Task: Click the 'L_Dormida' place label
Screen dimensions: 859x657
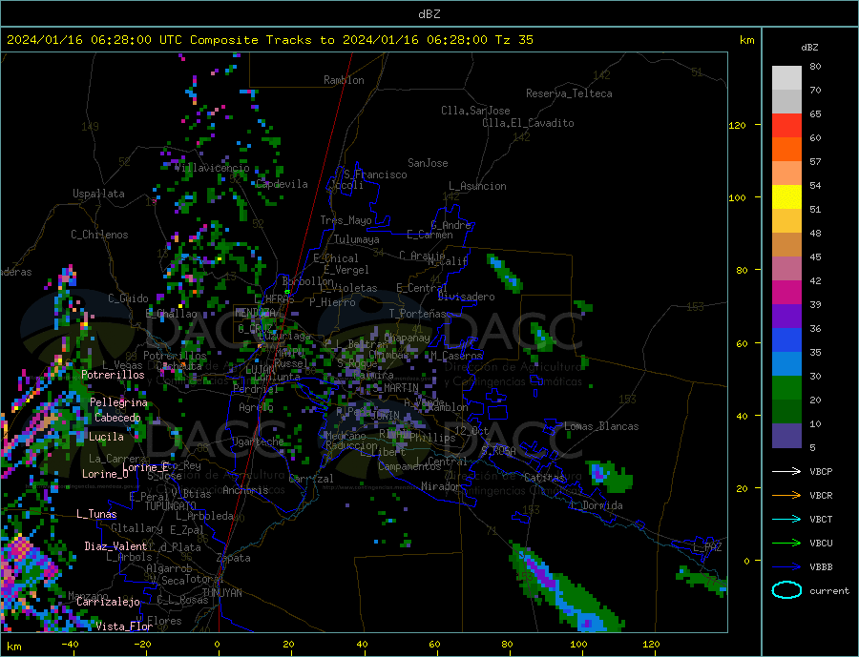Action: click(x=597, y=504)
